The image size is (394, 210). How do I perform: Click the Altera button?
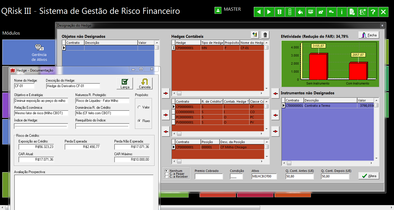369,176
